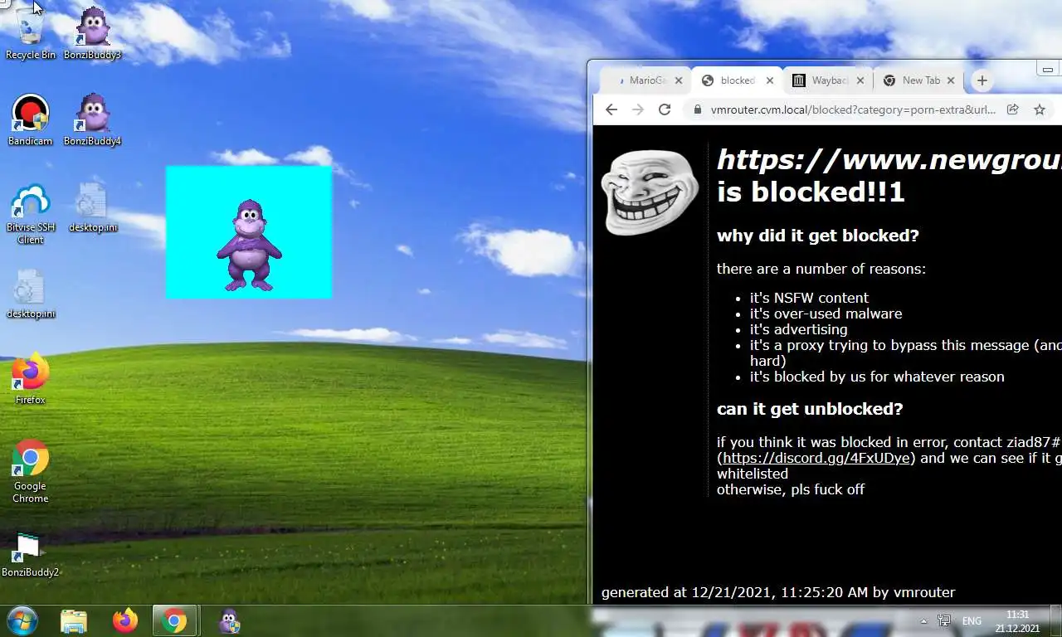The image size is (1062, 637).
Task: Minimize the Chrome window
Action: click(1048, 70)
